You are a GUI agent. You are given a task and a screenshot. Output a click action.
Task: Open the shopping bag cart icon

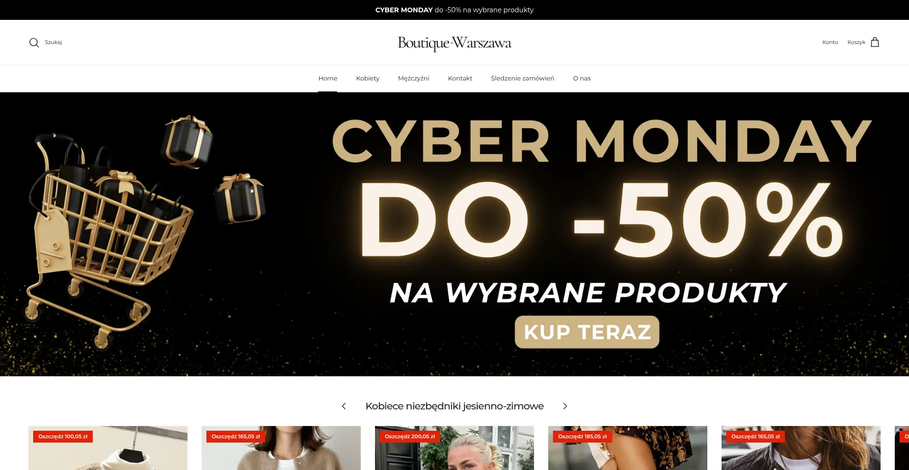point(875,42)
